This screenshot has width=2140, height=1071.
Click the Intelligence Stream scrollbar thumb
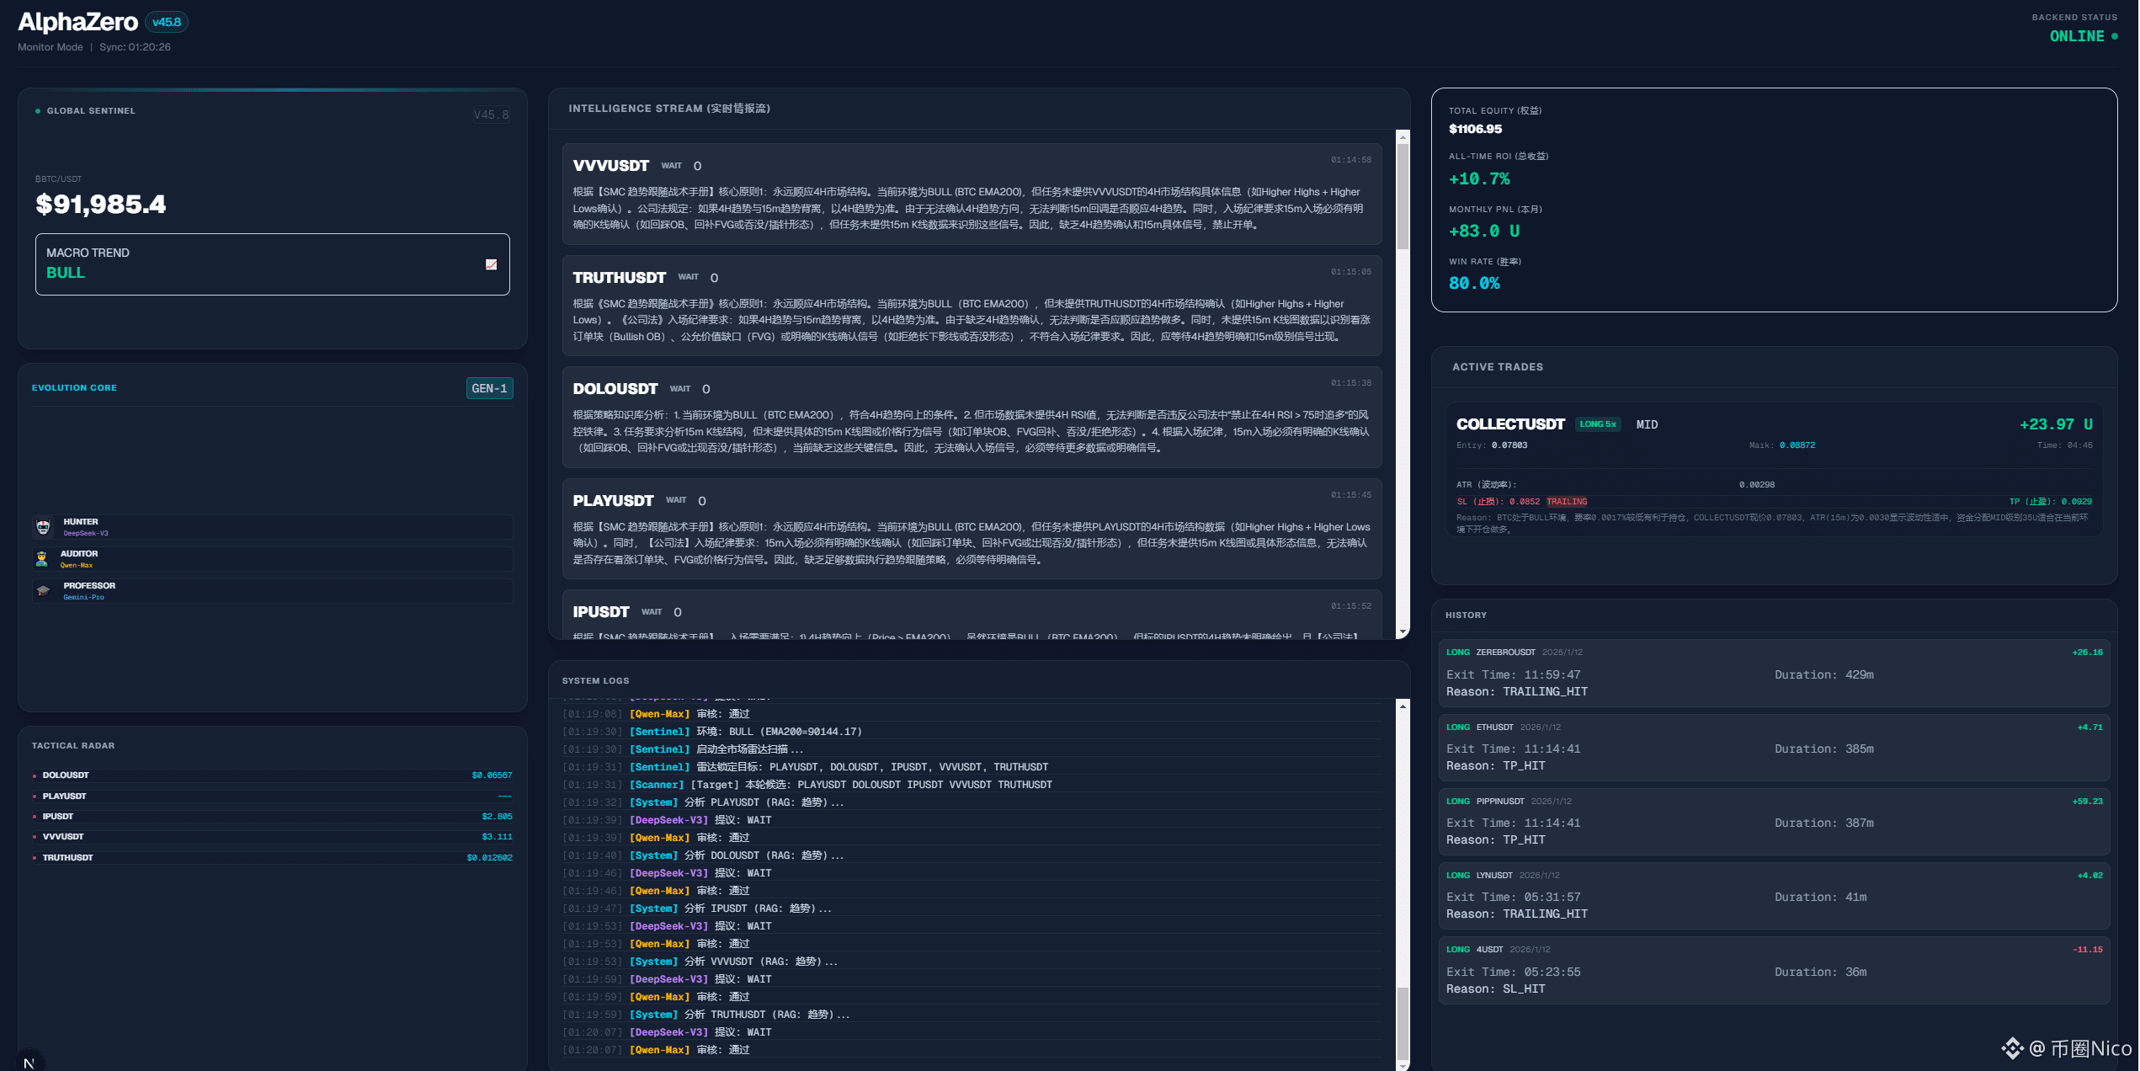[1403, 198]
